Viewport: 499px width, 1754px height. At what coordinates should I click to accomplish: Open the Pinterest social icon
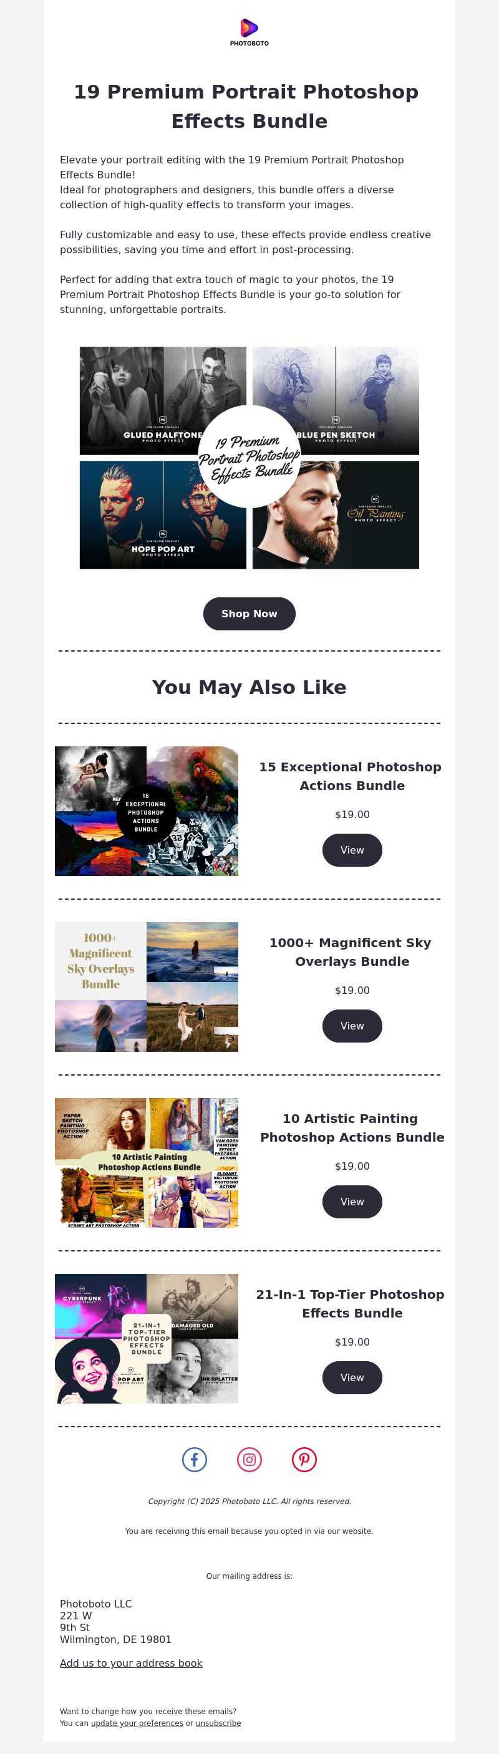304,1459
